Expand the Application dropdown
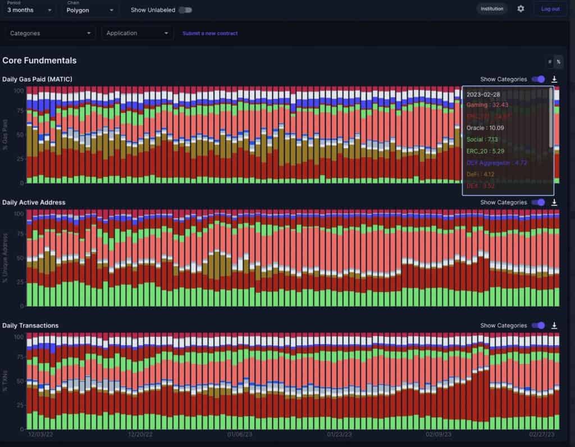Image resolution: width=575 pixels, height=447 pixels. (x=137, y=33)
